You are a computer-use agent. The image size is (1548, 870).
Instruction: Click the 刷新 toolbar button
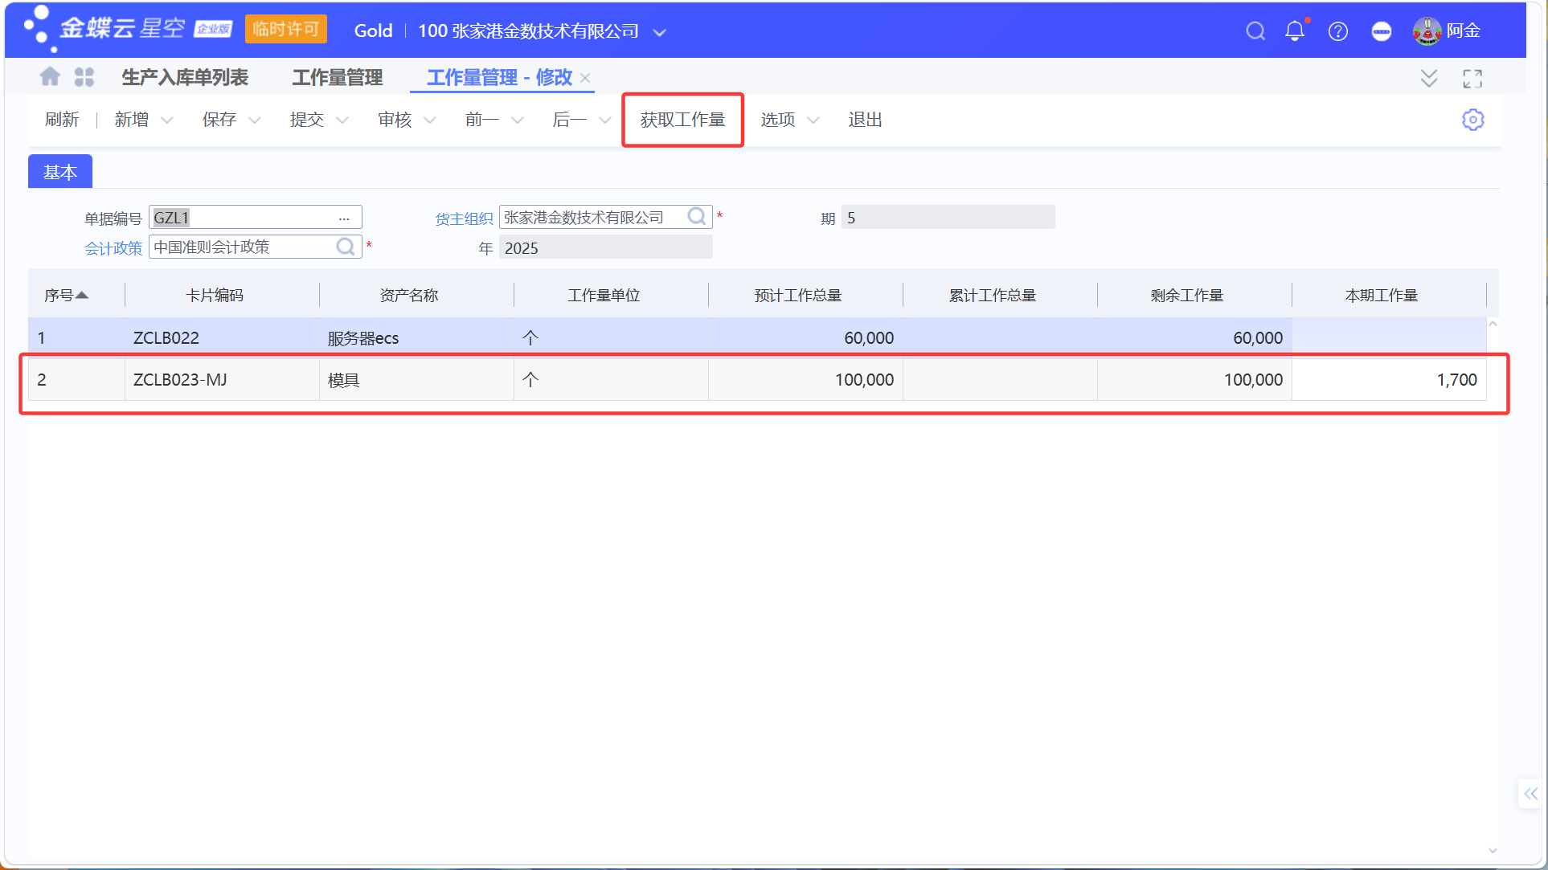62,120
